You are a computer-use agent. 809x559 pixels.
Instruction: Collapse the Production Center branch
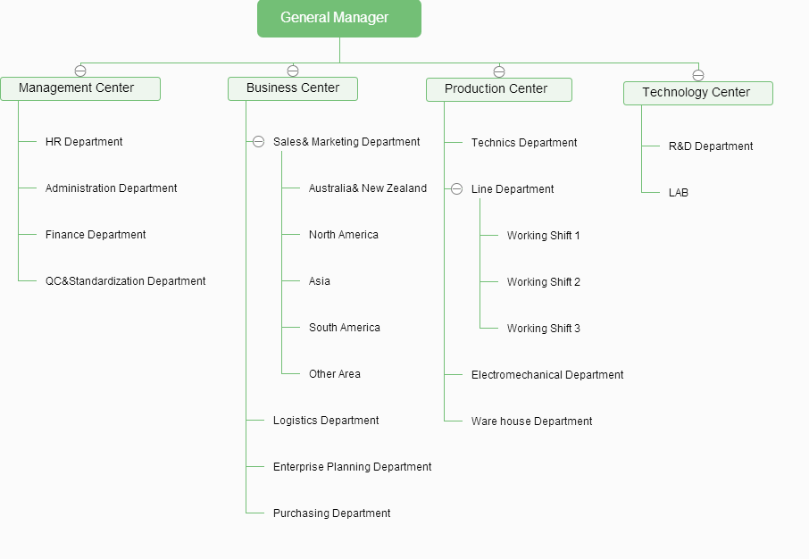pos(499,71)
